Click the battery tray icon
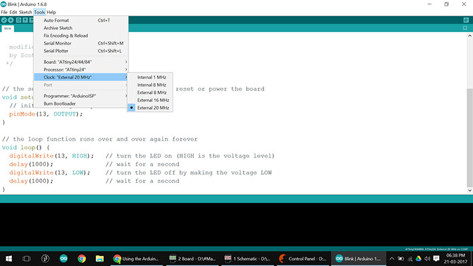Image resolution: width=473 pixels, height=266 pixels. [x=400, y=259]
